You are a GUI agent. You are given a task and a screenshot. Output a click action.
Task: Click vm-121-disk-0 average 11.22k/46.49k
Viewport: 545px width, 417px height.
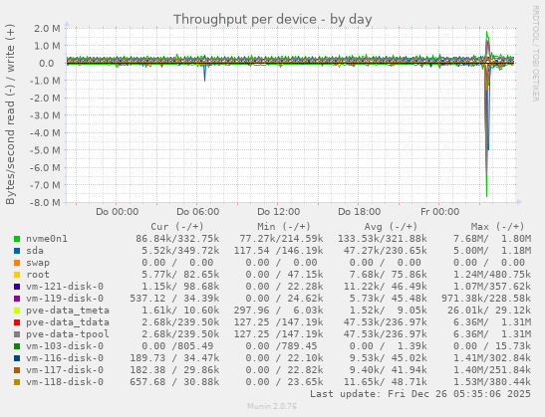(x=386, y=287)
